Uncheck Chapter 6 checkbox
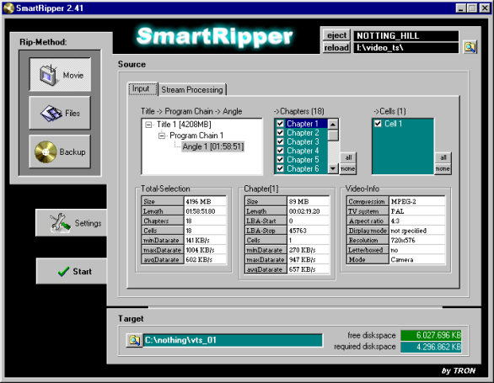 pyautogui.click(x=280, y=168)
